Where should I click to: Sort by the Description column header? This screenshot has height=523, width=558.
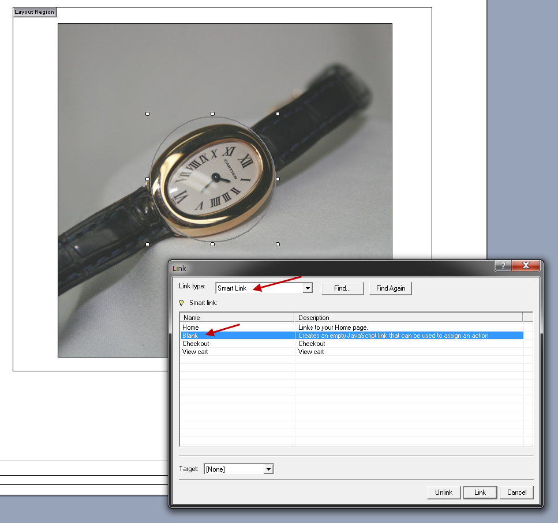pyautogui.click(x=409, y=318)
